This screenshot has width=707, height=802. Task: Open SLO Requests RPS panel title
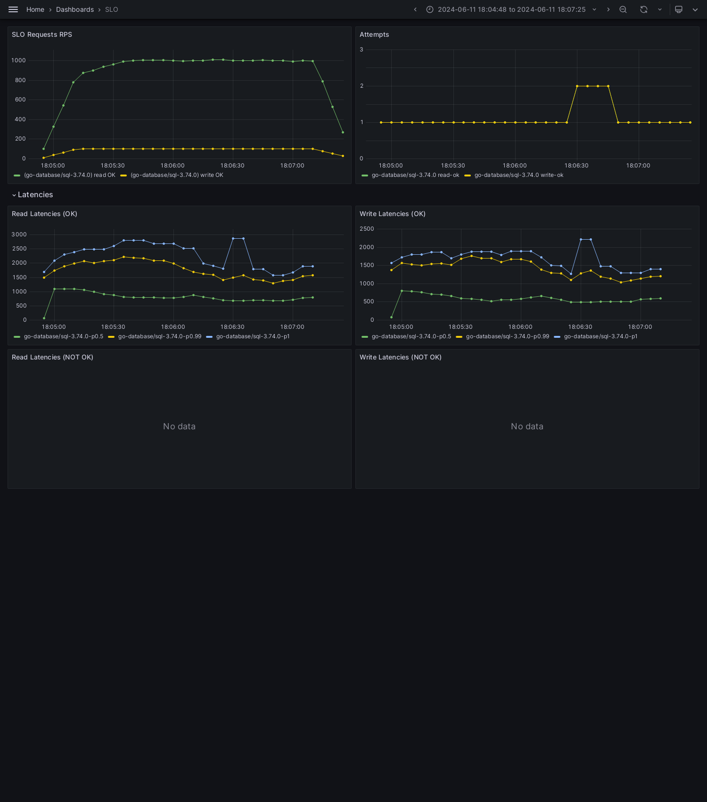(42, 34)
